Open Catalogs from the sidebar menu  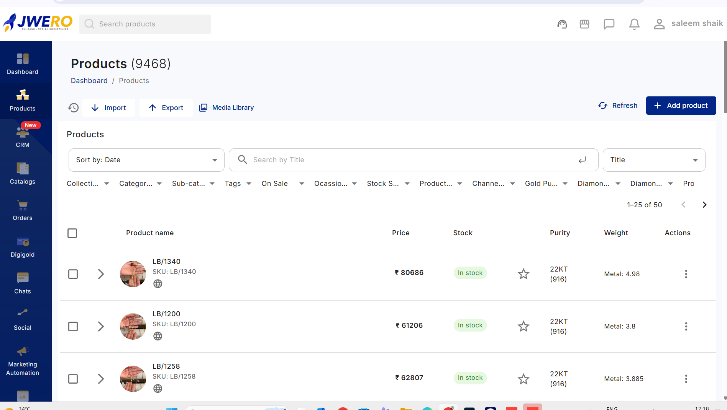coord(23,174)
